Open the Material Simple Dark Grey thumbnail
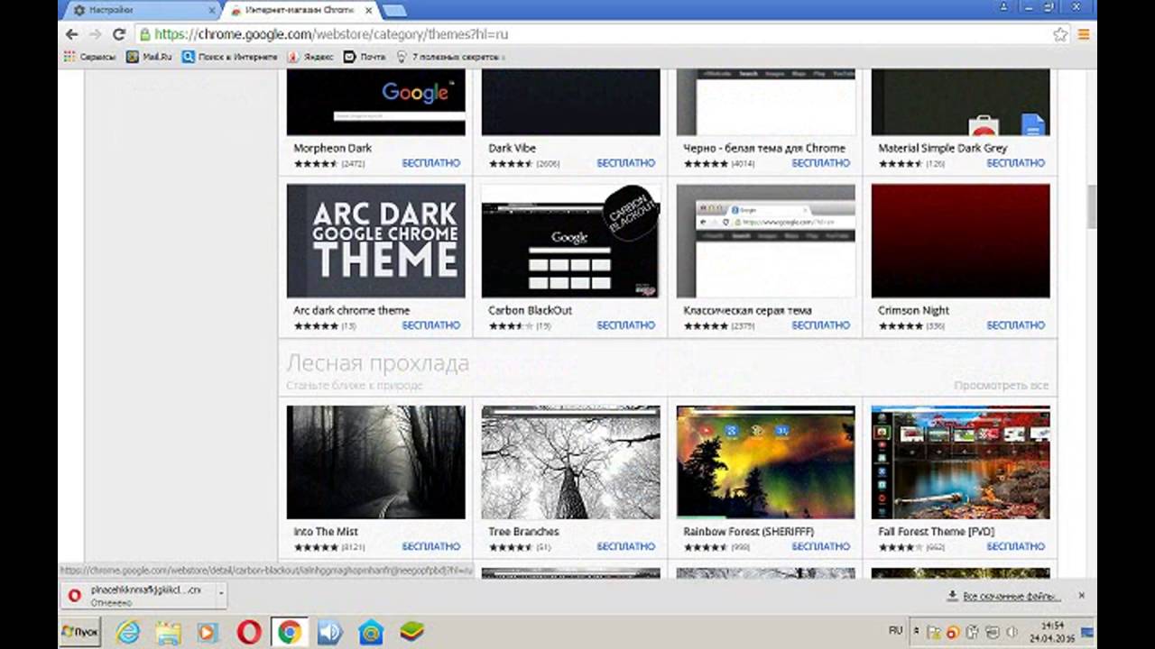Image resolution: width=1155 pixels, height=649 pixels. [961, 102]
